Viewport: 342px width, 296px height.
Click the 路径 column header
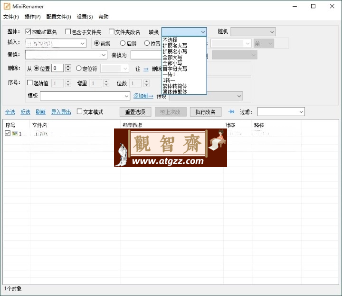(276, 125)
